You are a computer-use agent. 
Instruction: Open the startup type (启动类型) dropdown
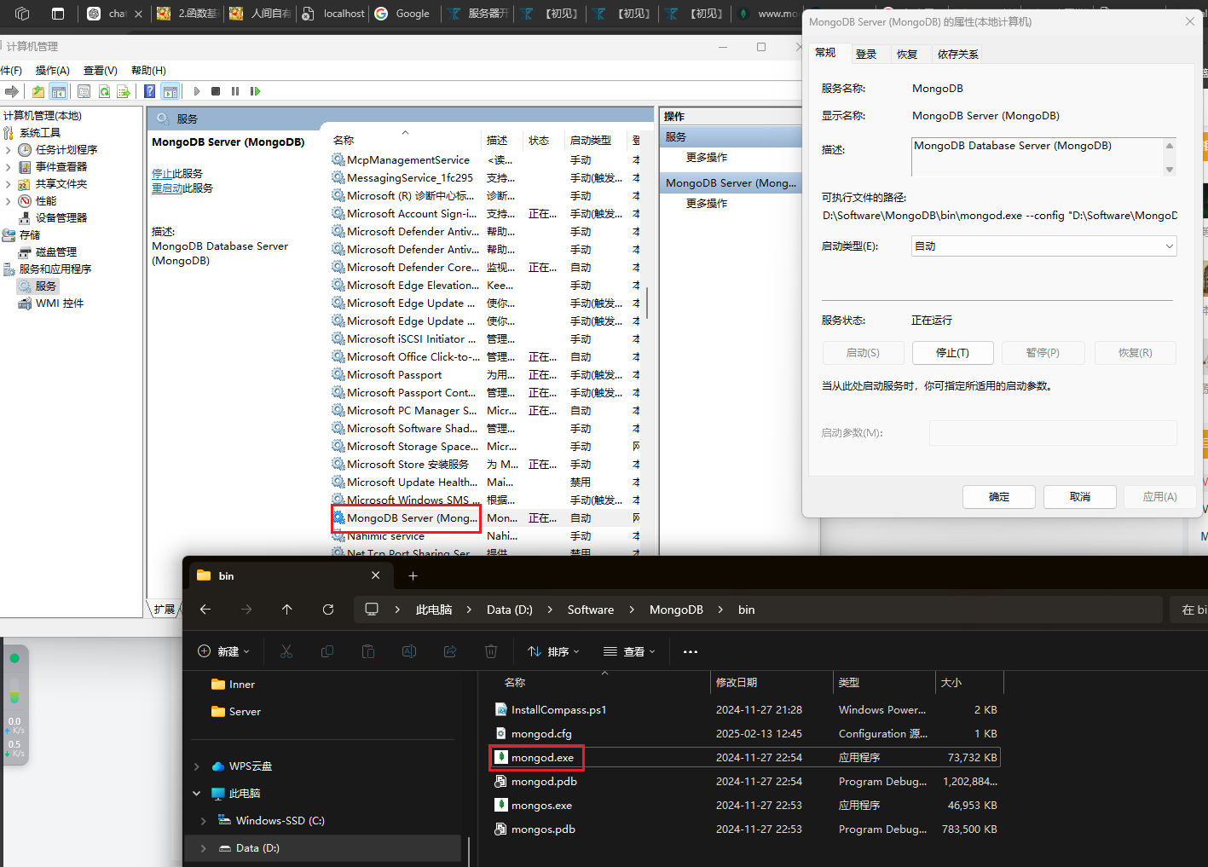point(1043,246)
